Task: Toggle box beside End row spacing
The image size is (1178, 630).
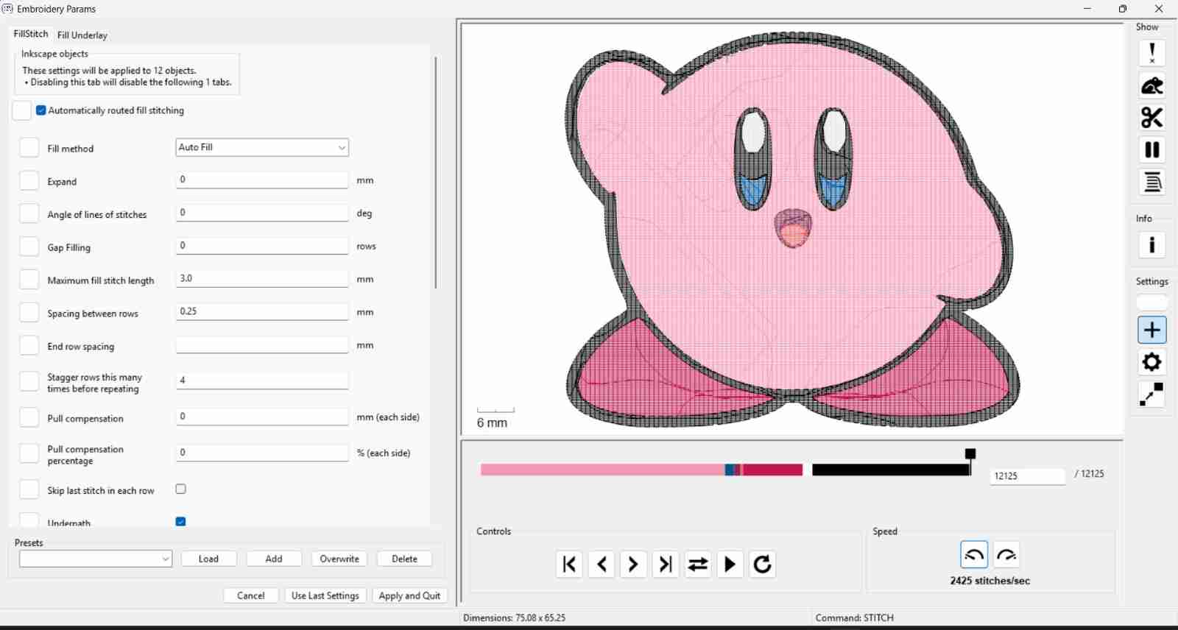Action: [29, 346]
